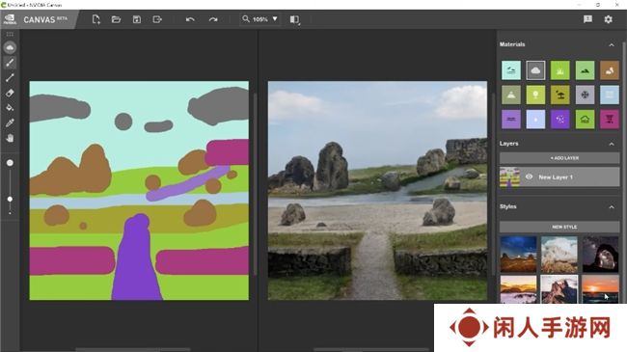Click the CANVAS BETA title logo
The image size is (627, 352).
[45, 19]
